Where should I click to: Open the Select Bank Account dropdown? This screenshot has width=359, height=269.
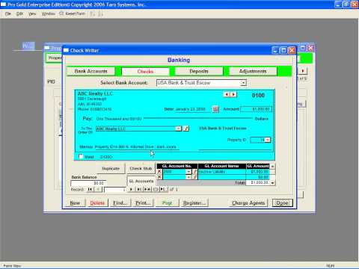[243, 83]
